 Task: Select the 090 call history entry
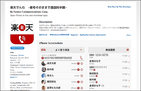point(109,56)
